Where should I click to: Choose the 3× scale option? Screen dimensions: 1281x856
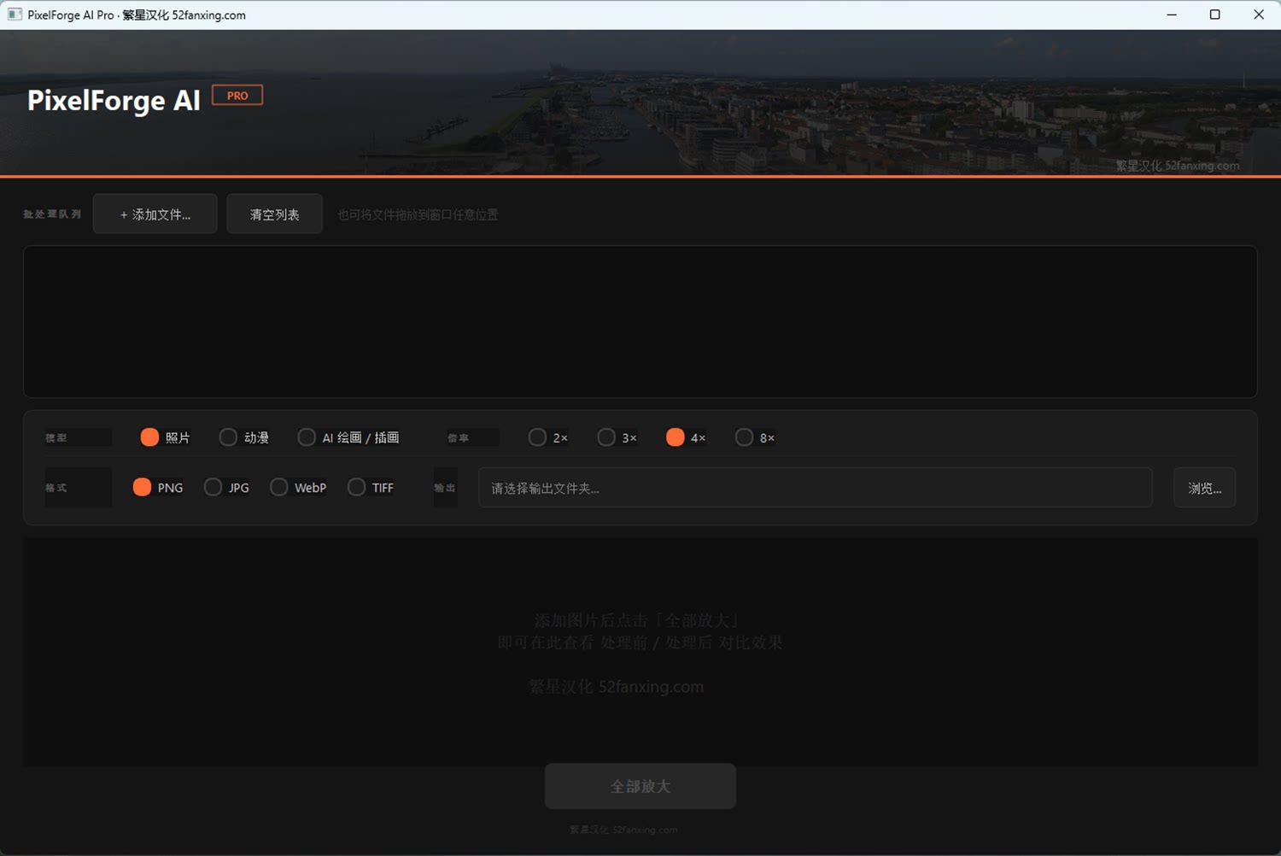(617, 437)
